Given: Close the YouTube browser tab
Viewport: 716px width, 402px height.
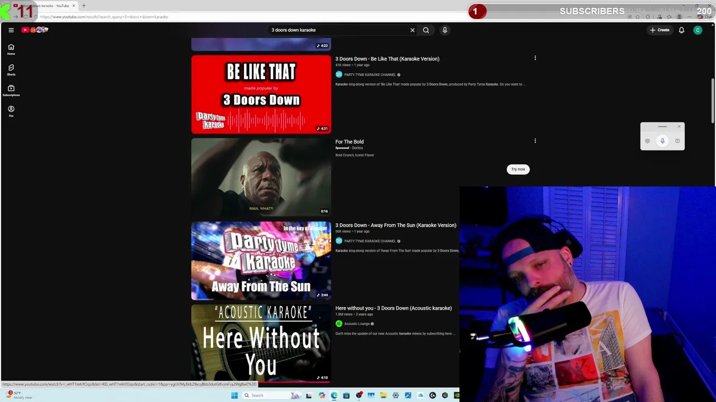Looking at the screenshot, I should point(73,6).
